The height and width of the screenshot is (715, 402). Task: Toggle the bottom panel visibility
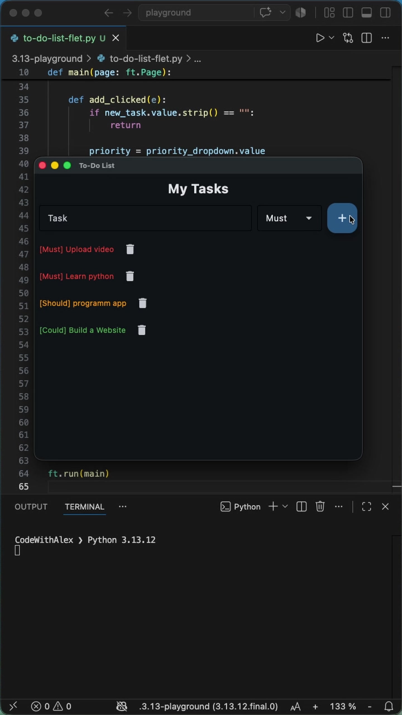tap(366, 13)
